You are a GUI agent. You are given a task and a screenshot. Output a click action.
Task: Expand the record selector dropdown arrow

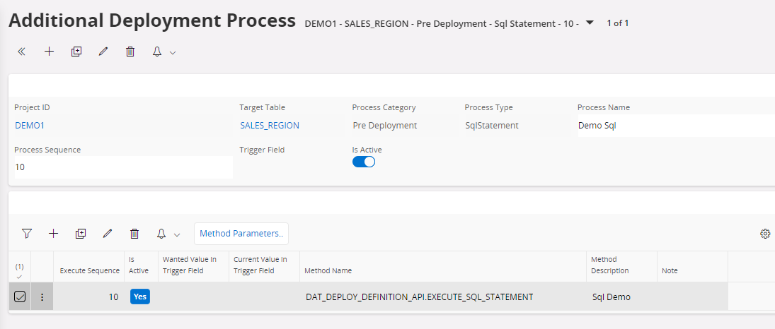click(590, 23)
